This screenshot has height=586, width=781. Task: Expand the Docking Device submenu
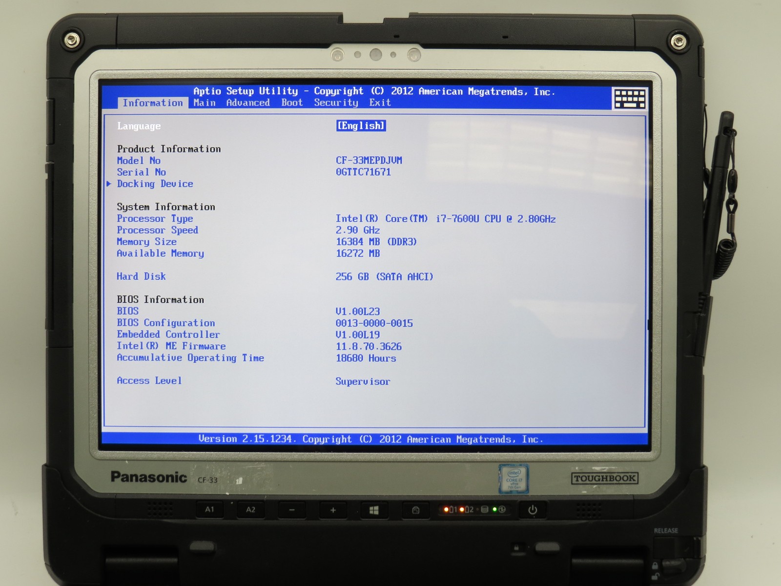pyautogui.click(x=155, y=184)
